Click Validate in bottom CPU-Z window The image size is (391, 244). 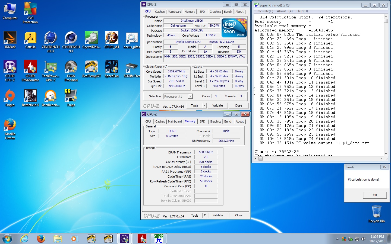(218, 215)
